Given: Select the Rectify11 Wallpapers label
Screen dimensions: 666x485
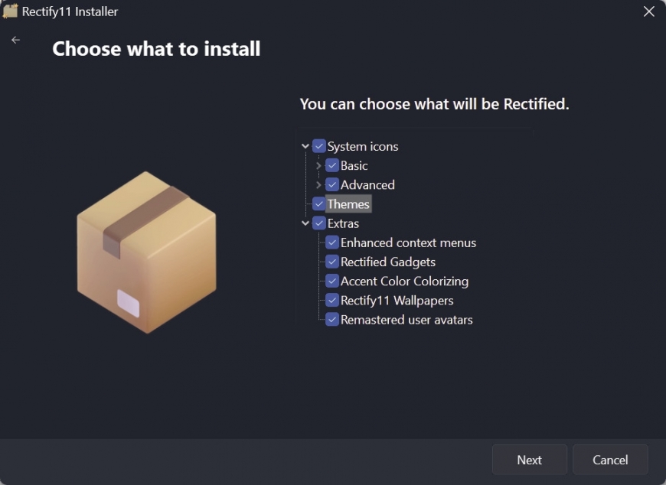Looking at the screenshot, I should 397,301.
